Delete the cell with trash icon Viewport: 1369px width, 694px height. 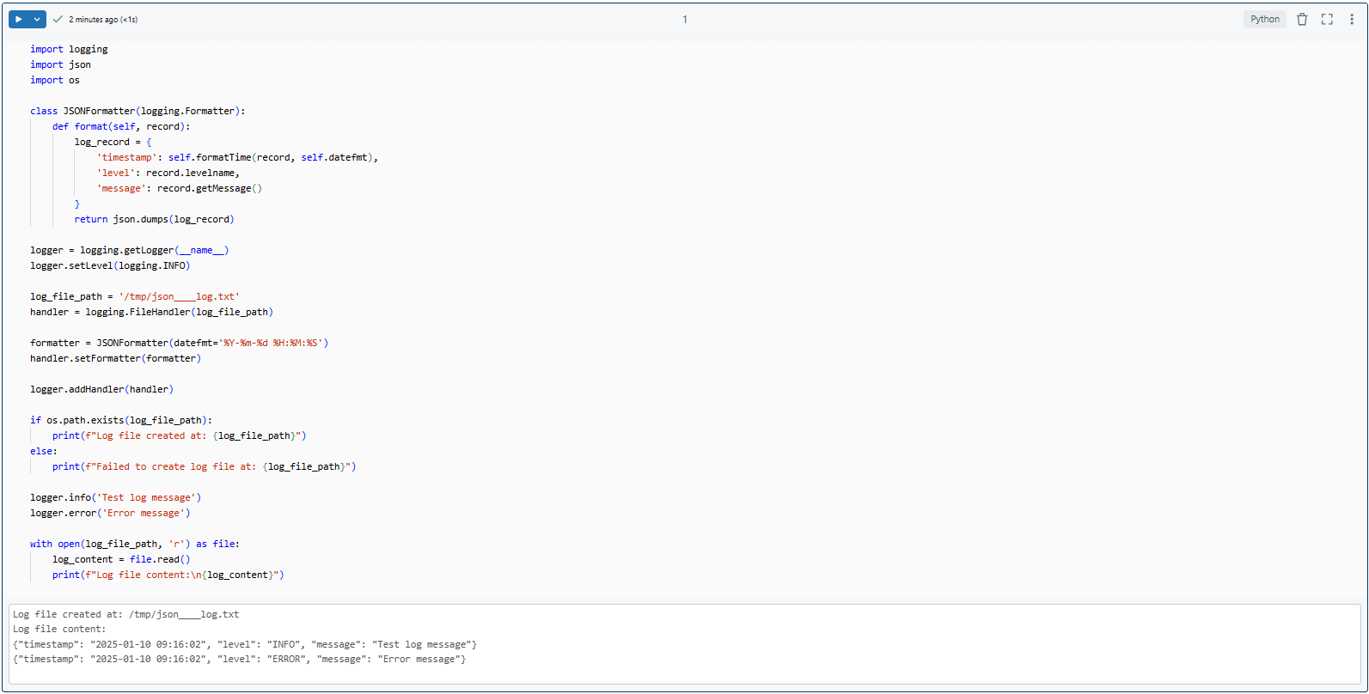pyautogui.click(x=1302, y=19)
